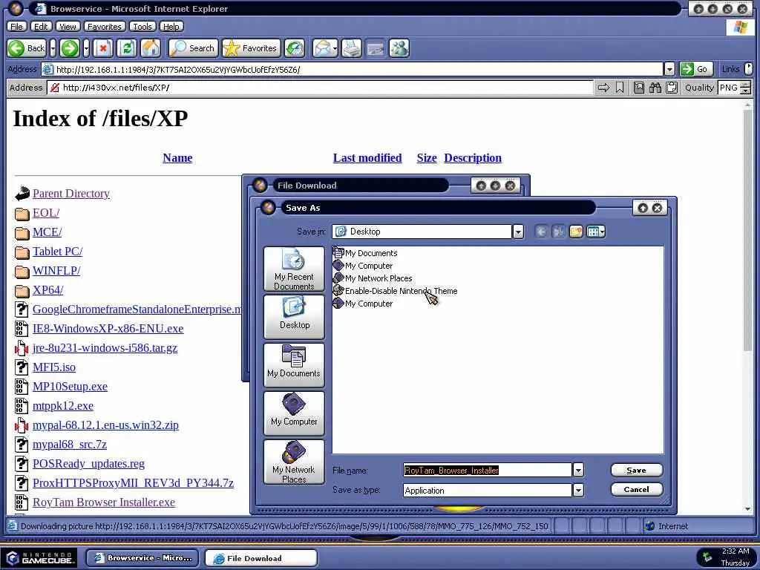This screenshot has width=760, height=570.
Task: Click the green Forward arrow button
Action: 70,48
